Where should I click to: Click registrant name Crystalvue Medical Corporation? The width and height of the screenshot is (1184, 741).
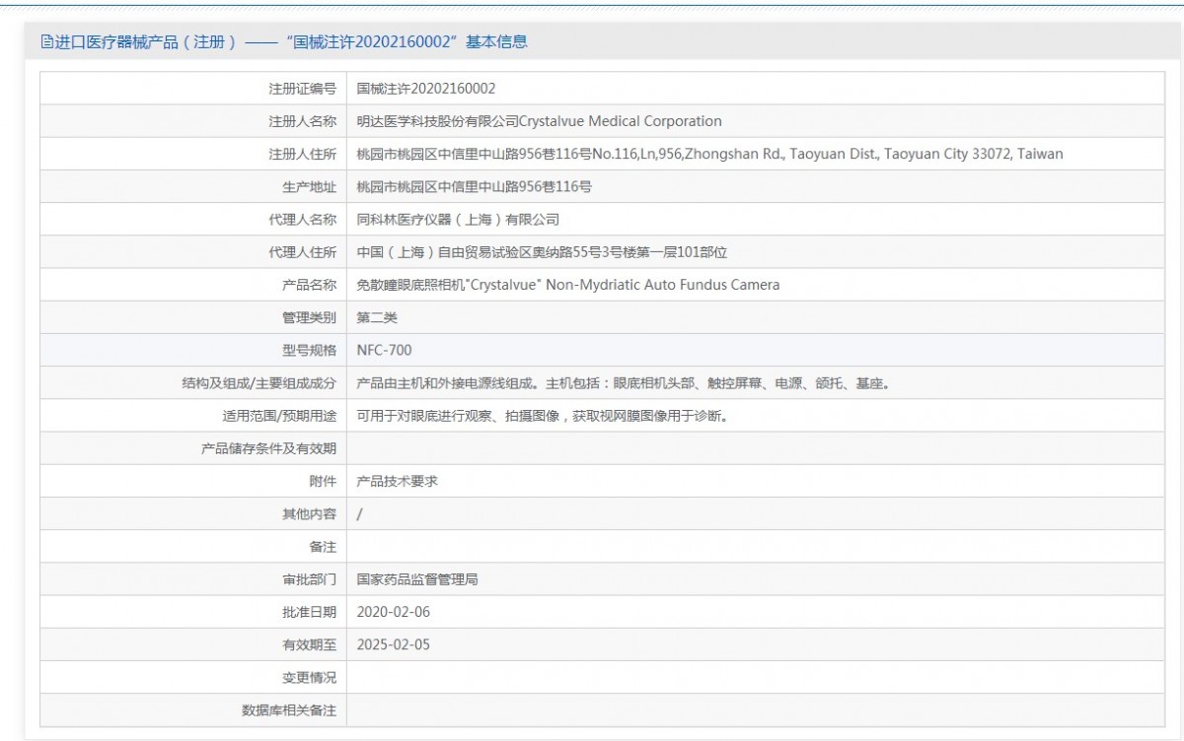pos(539,121)
